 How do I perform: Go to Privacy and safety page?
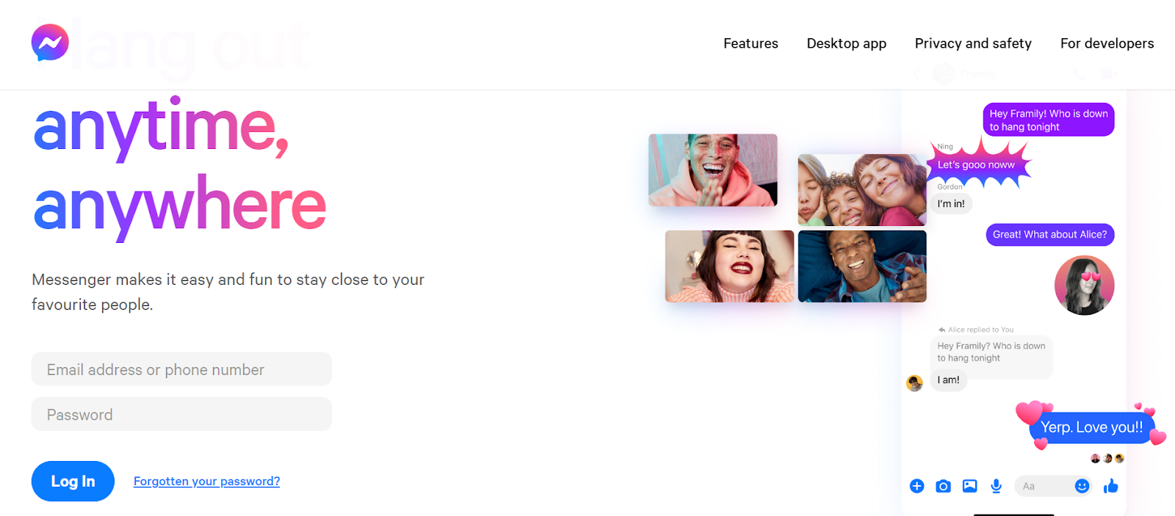(973, 43)
